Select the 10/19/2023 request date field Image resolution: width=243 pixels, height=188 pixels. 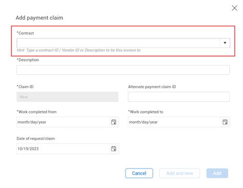tap(63, 149)
